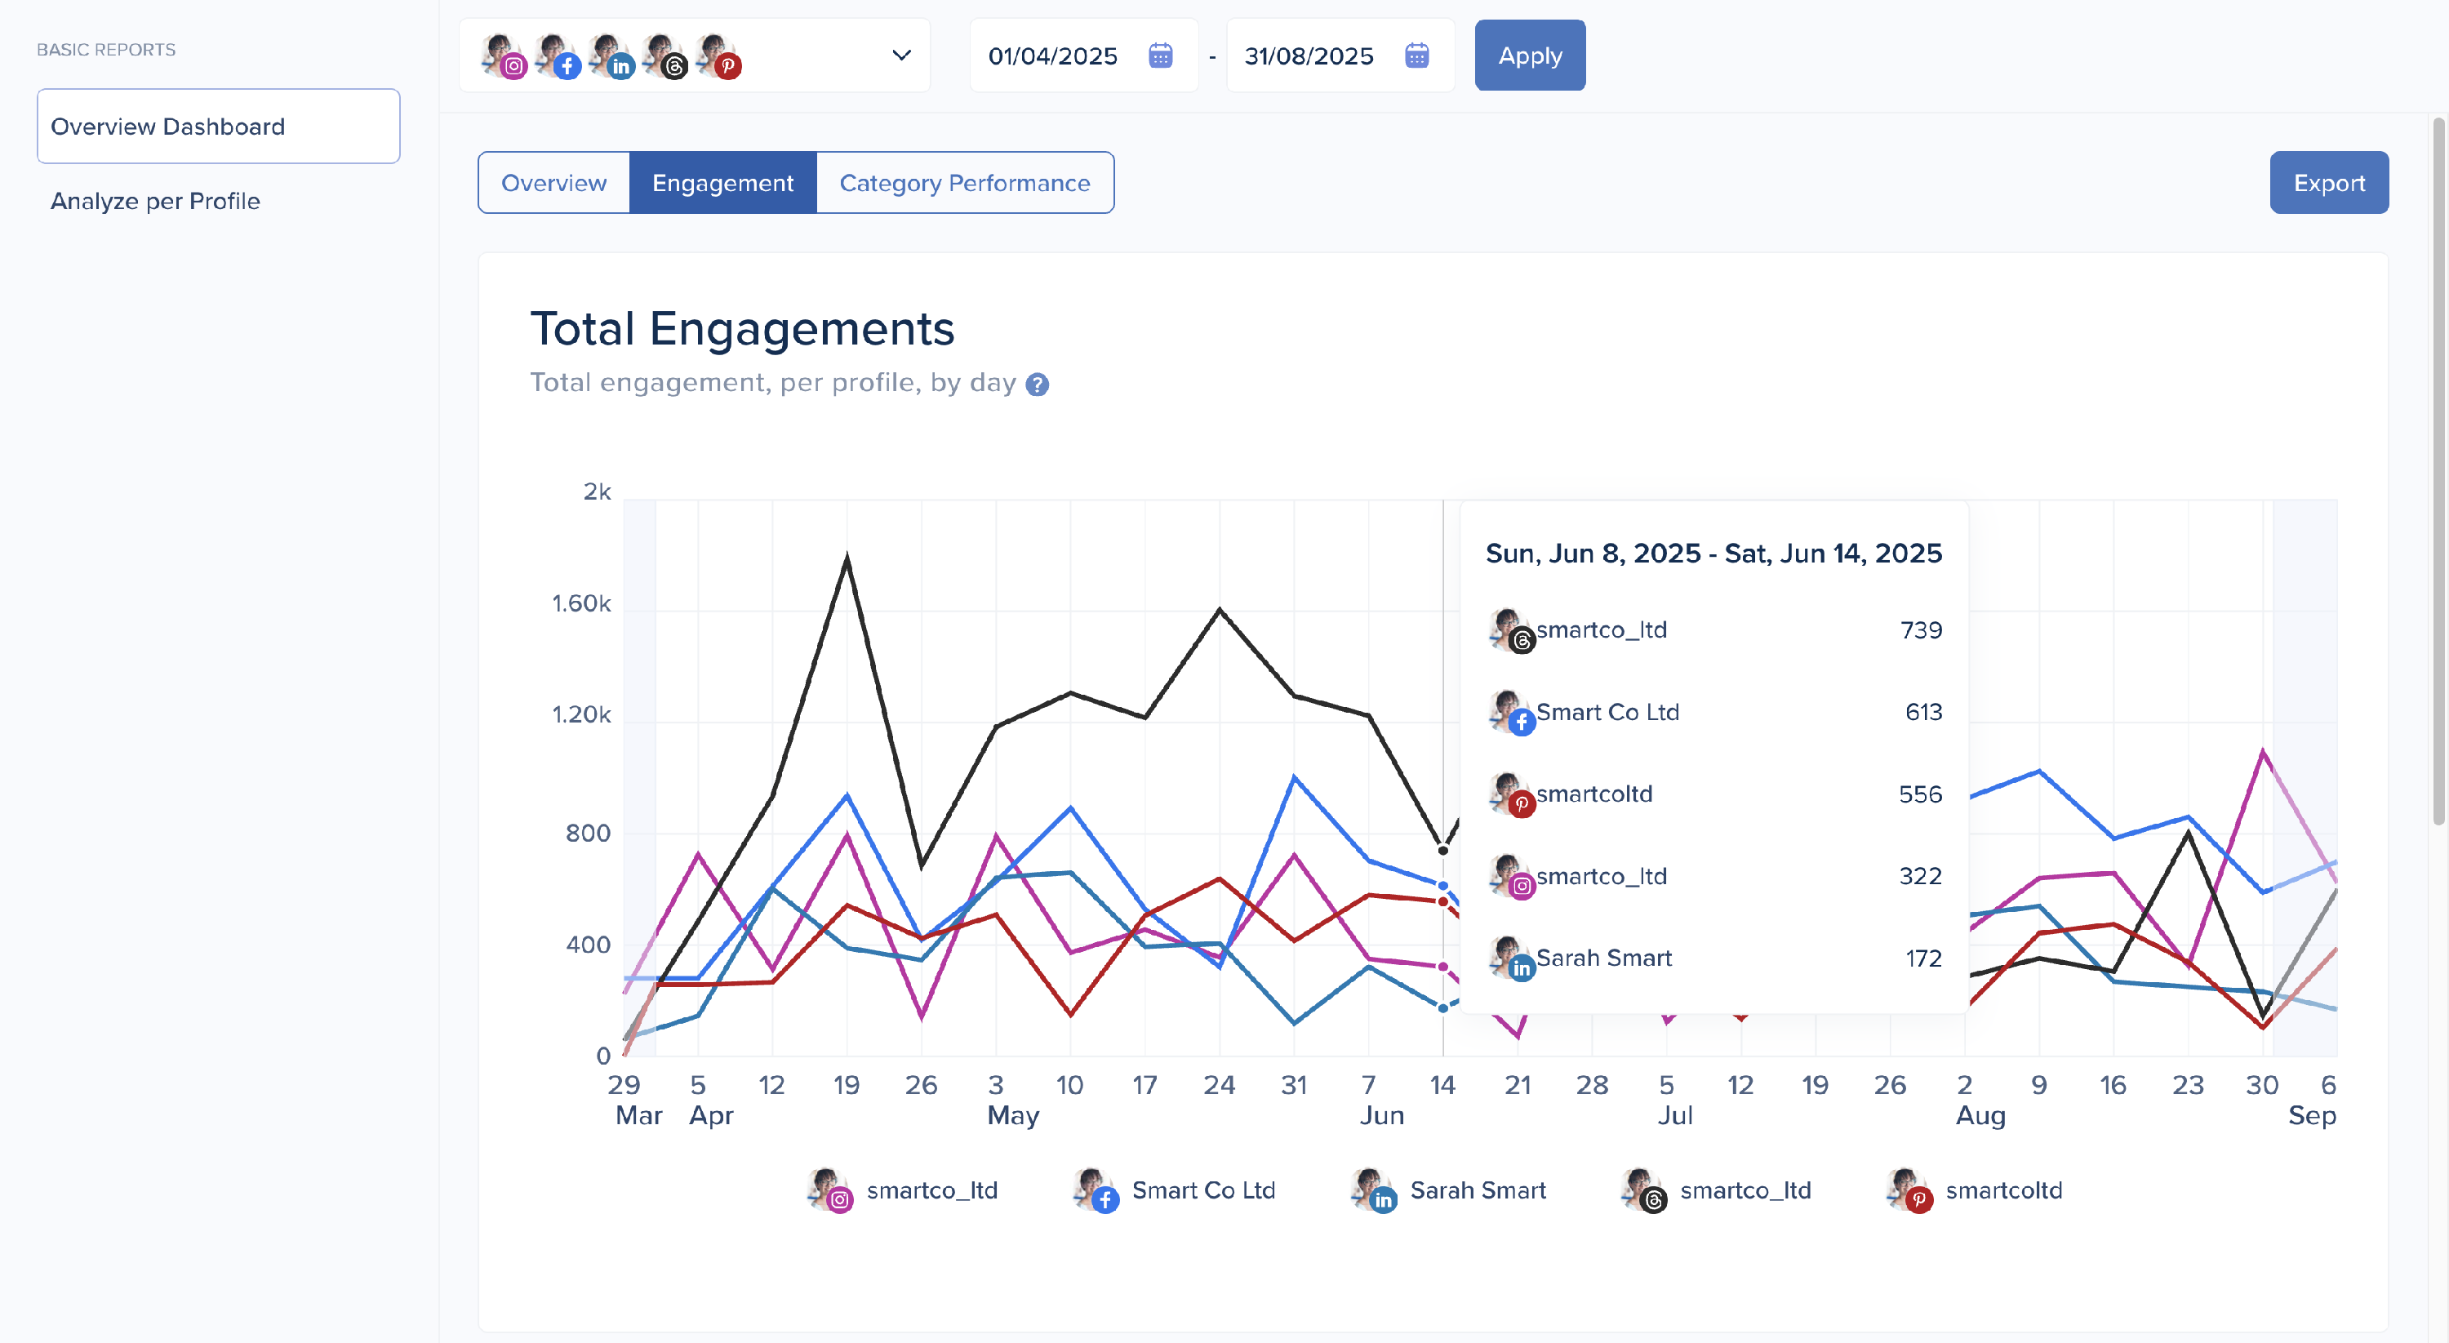Click the Export button
Screen dimensions: 2449x1343
pyautogui.click(x=2328, y=183)
